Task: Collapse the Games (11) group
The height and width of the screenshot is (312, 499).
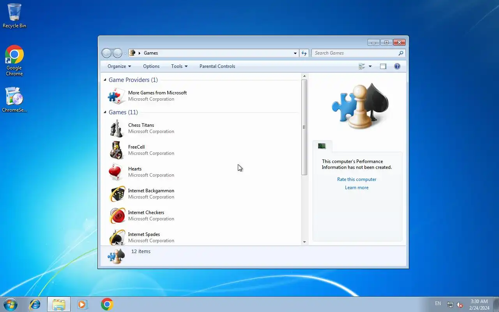Action: (x=105, y=112)
